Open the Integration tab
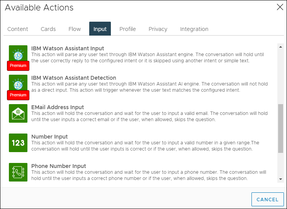The width and height of the screenshot is (287, 209). pyautogui.click(x=194, y=29)
